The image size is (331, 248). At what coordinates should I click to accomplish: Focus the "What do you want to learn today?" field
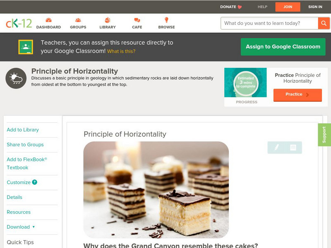(x=269, y=23)
